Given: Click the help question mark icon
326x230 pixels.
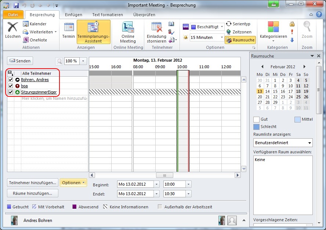Looking at the screenshot, I should (x=319, y=14).
